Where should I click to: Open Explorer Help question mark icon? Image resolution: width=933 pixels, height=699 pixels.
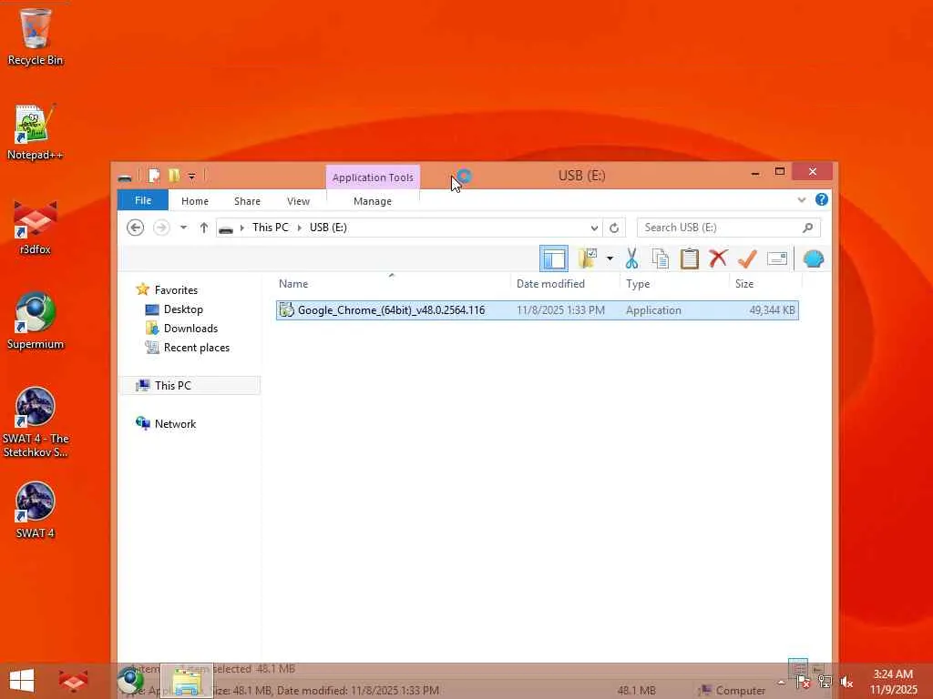pyautogui.click(x=822, y=199)
